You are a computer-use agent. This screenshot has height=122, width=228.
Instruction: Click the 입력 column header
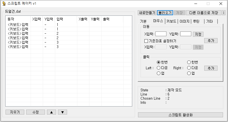pos(66,19)
